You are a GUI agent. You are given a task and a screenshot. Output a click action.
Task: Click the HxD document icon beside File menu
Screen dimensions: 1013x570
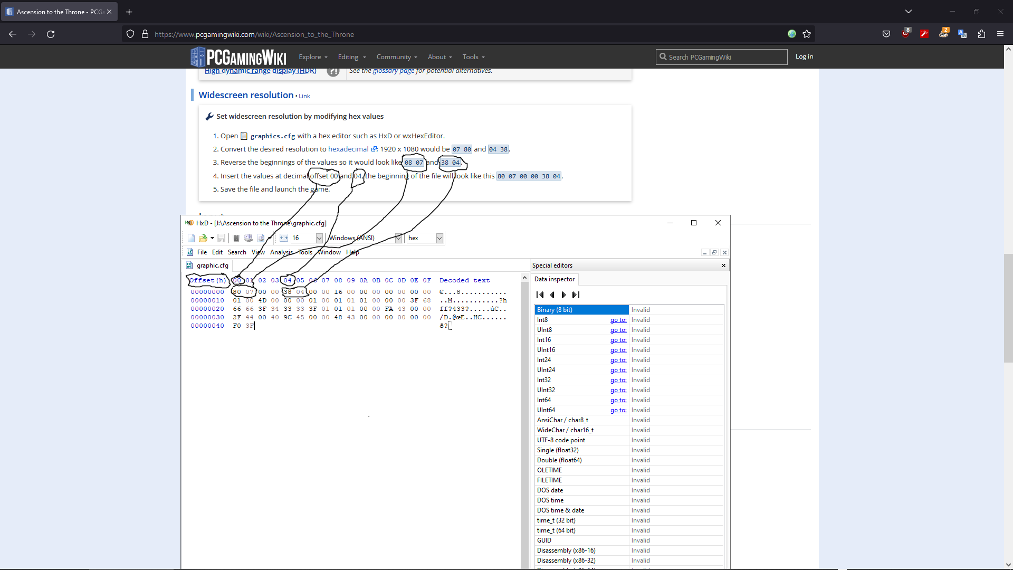tap(190, 252)
